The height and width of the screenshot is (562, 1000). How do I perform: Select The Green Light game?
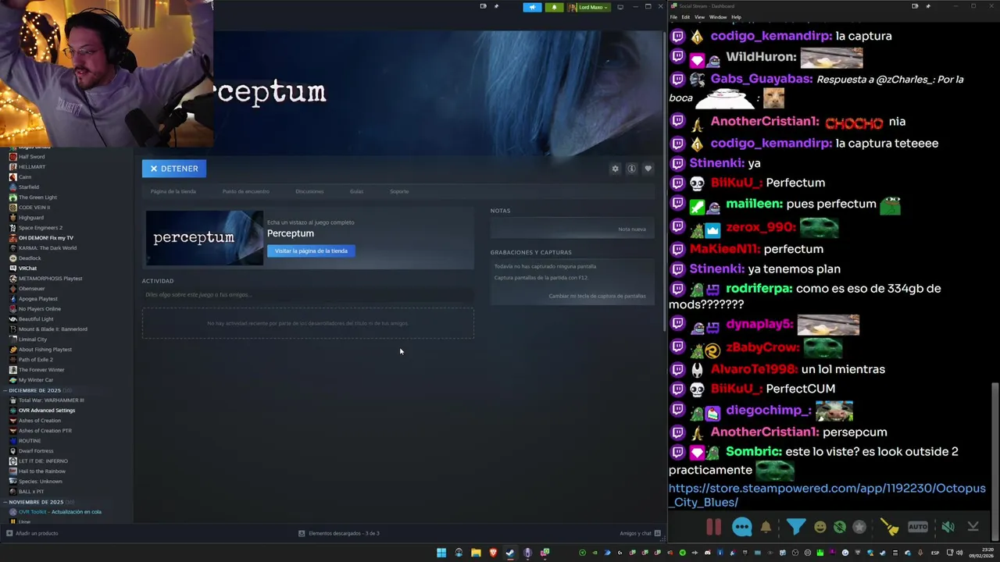point(37,197)
